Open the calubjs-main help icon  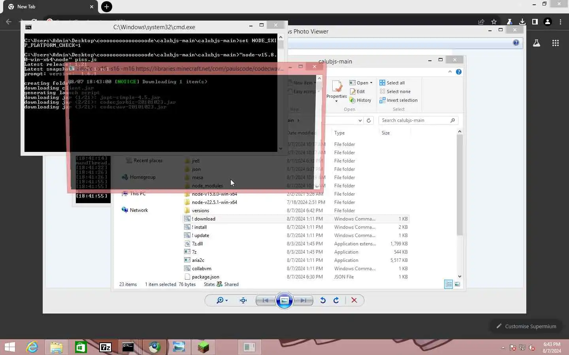458,72
